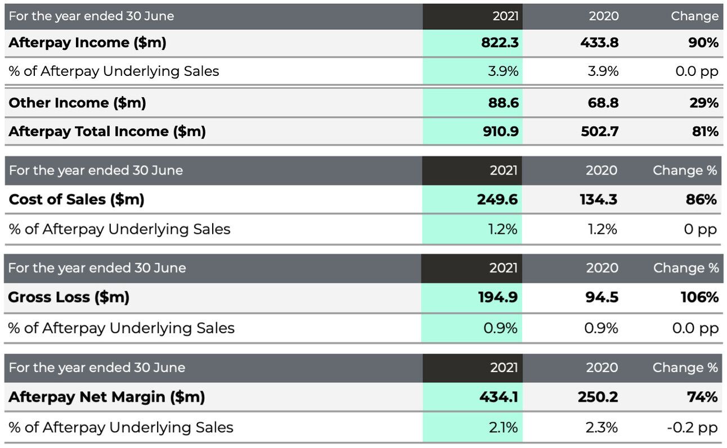Select the Cost of Sales 2020 value 134.3
Viewport: 727px width, 448px height.
pos(599,200)
